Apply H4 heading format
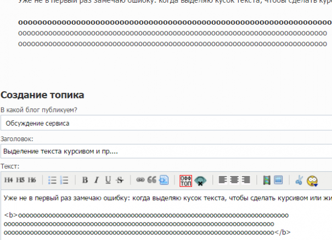The image size is (332, 240). tap(8, 180)
